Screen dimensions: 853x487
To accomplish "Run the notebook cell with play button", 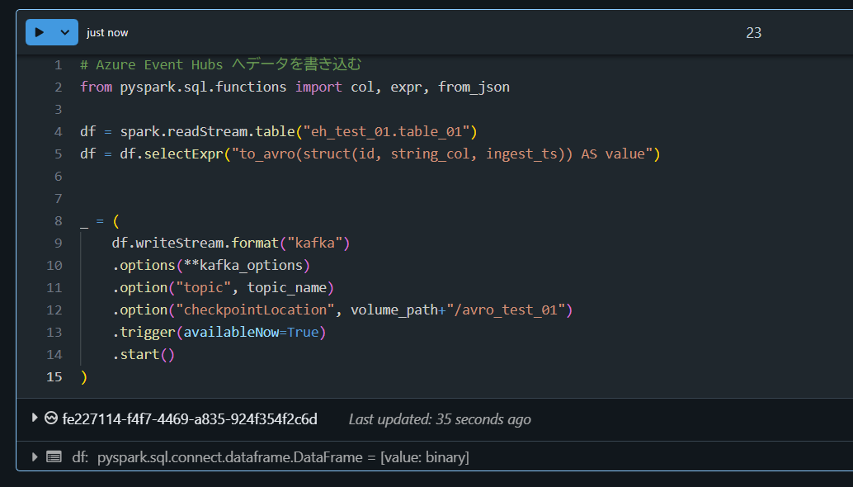I will tap(39, 32).
